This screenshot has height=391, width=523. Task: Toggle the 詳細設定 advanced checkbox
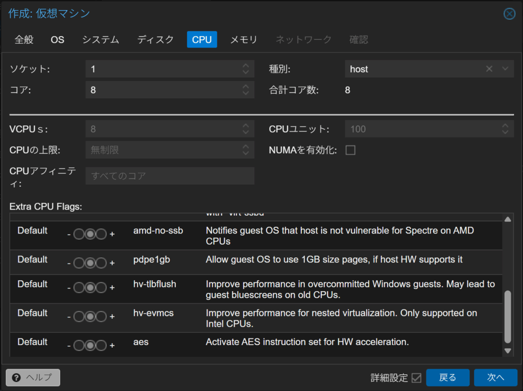[x=416, y=378]
